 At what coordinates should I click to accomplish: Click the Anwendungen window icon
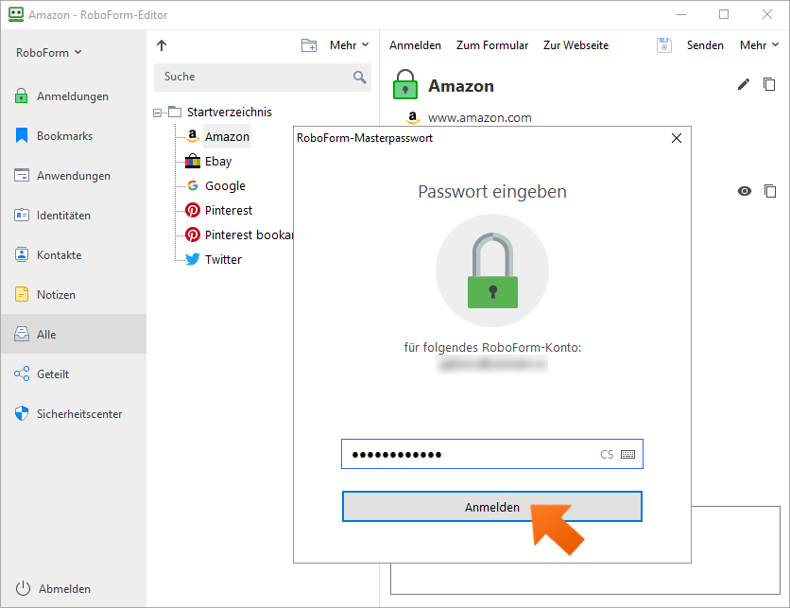(22, 175)
